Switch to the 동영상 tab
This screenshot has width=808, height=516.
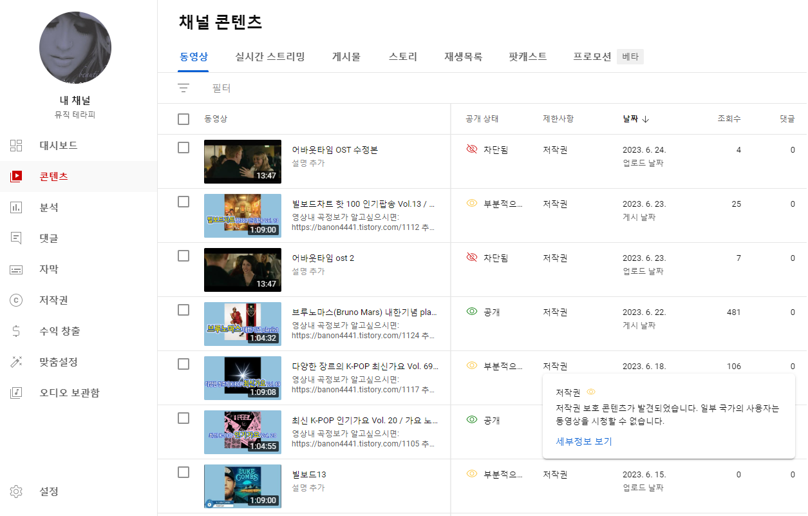coord(193,57)
